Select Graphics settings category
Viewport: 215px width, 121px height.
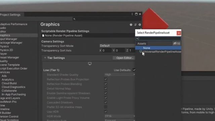pyautogui.click(x=19, y=35)
